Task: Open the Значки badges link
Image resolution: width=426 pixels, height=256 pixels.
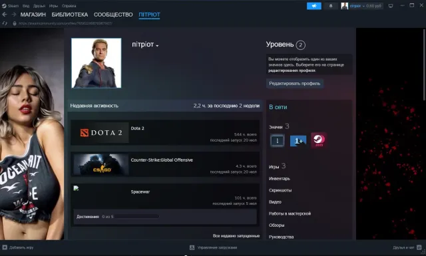Action: tap(276, 127)
